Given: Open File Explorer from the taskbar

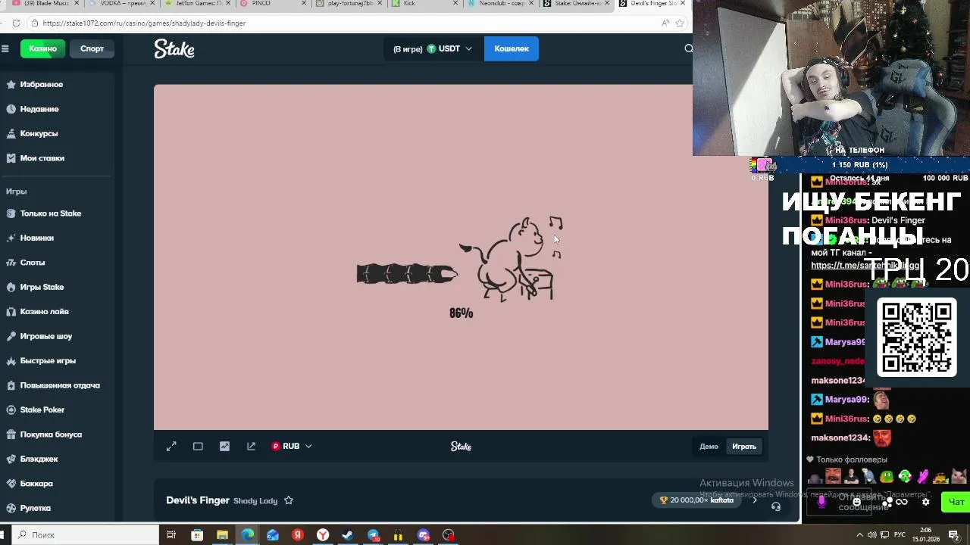Looking at the screenshot, I should point(222,535).
